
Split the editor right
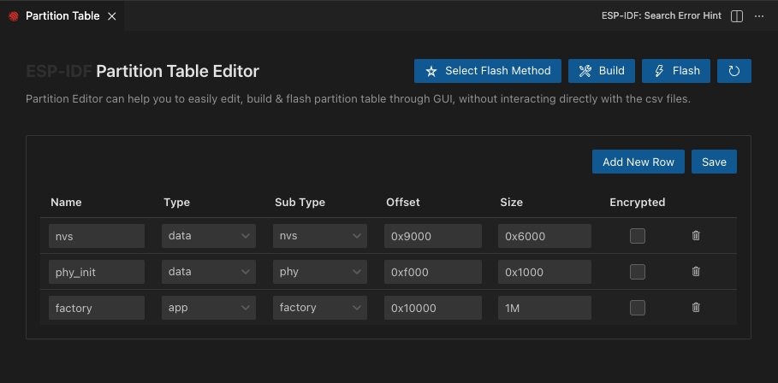(x=737, y=16)
